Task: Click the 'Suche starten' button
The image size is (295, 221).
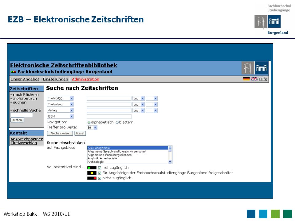Action: click(60, 133)
